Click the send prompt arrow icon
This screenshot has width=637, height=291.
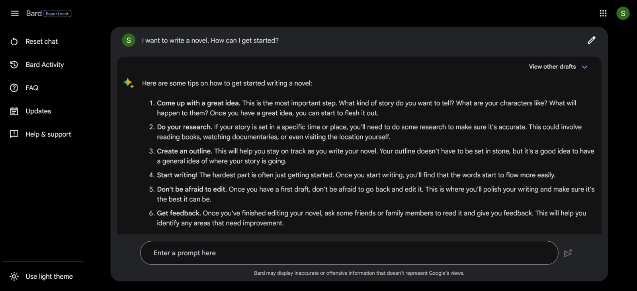pyautogui.click(x=568, y=253)
